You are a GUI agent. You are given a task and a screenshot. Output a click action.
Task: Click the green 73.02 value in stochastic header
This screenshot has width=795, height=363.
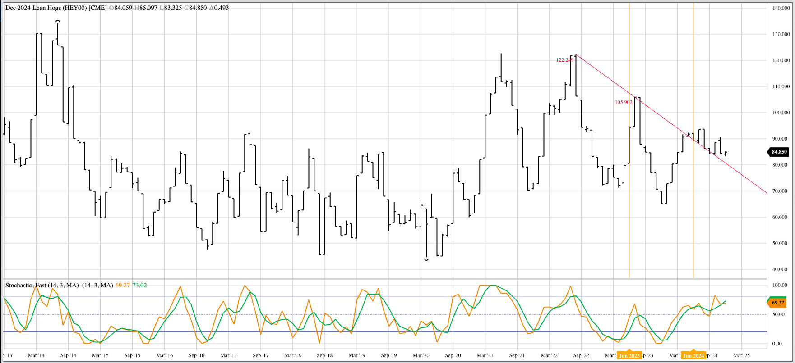139,285
